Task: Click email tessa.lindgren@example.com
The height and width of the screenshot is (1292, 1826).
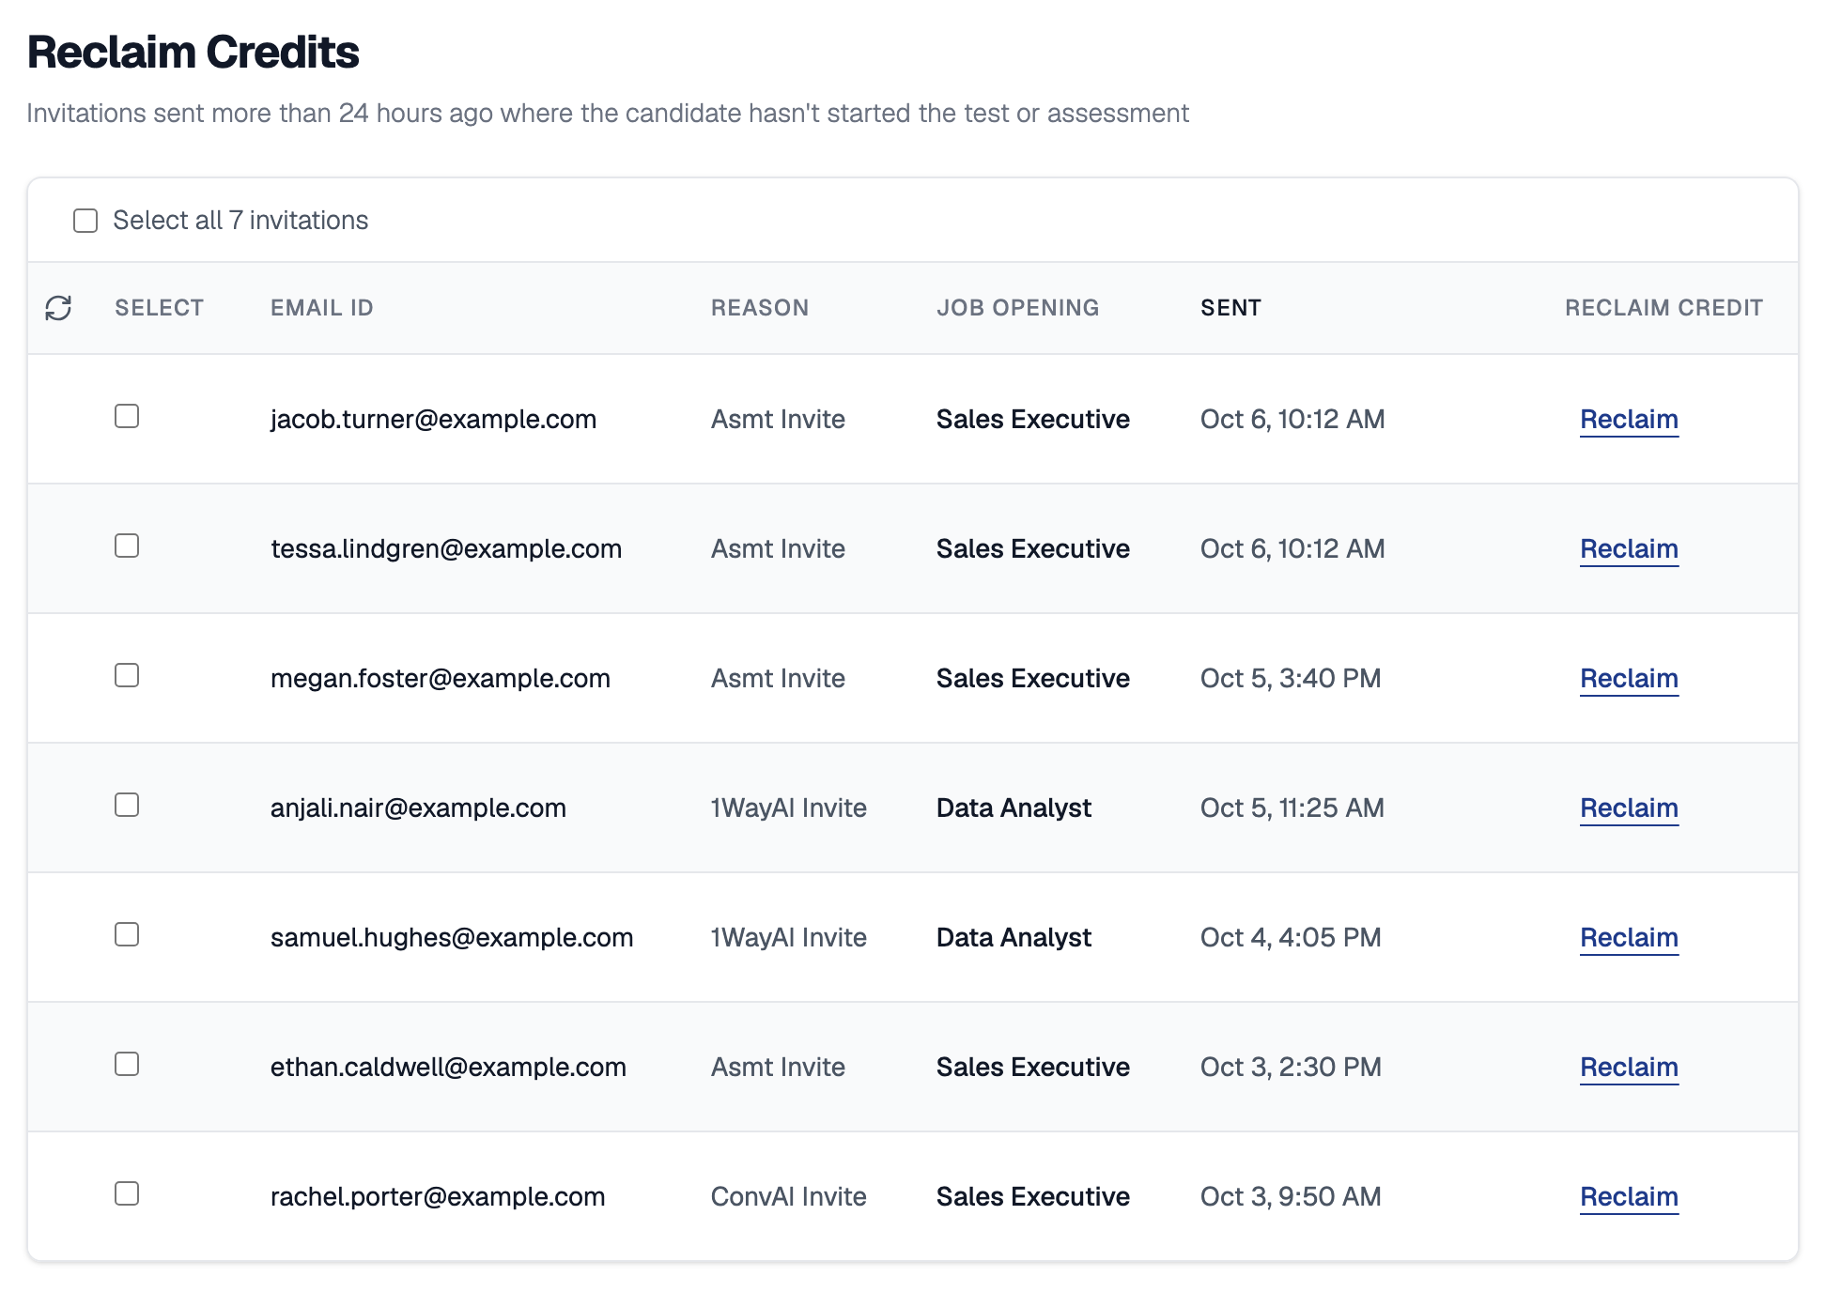Action: pyautogui.click(x=446, y=548)
